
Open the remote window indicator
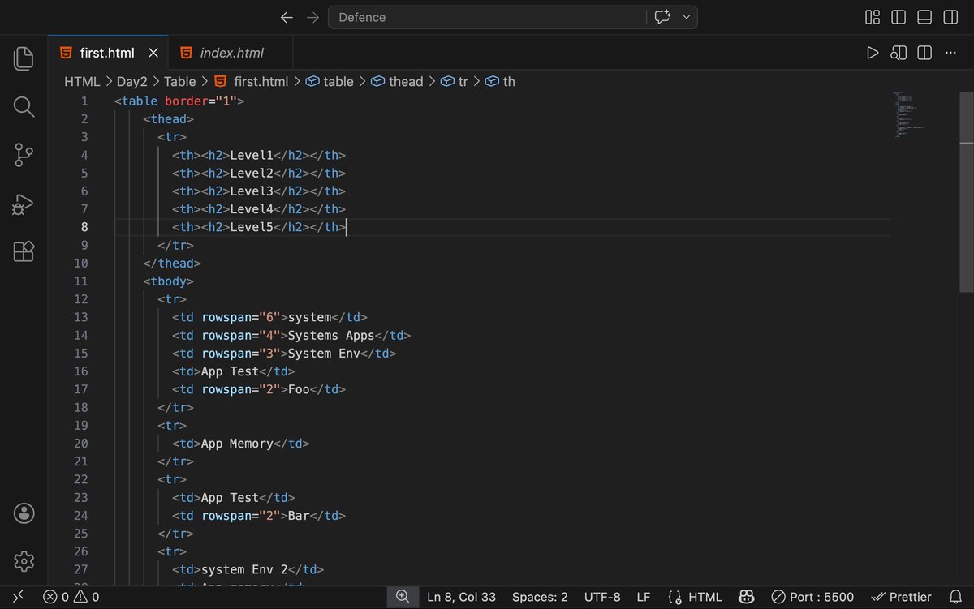click(x=18, y=597)
